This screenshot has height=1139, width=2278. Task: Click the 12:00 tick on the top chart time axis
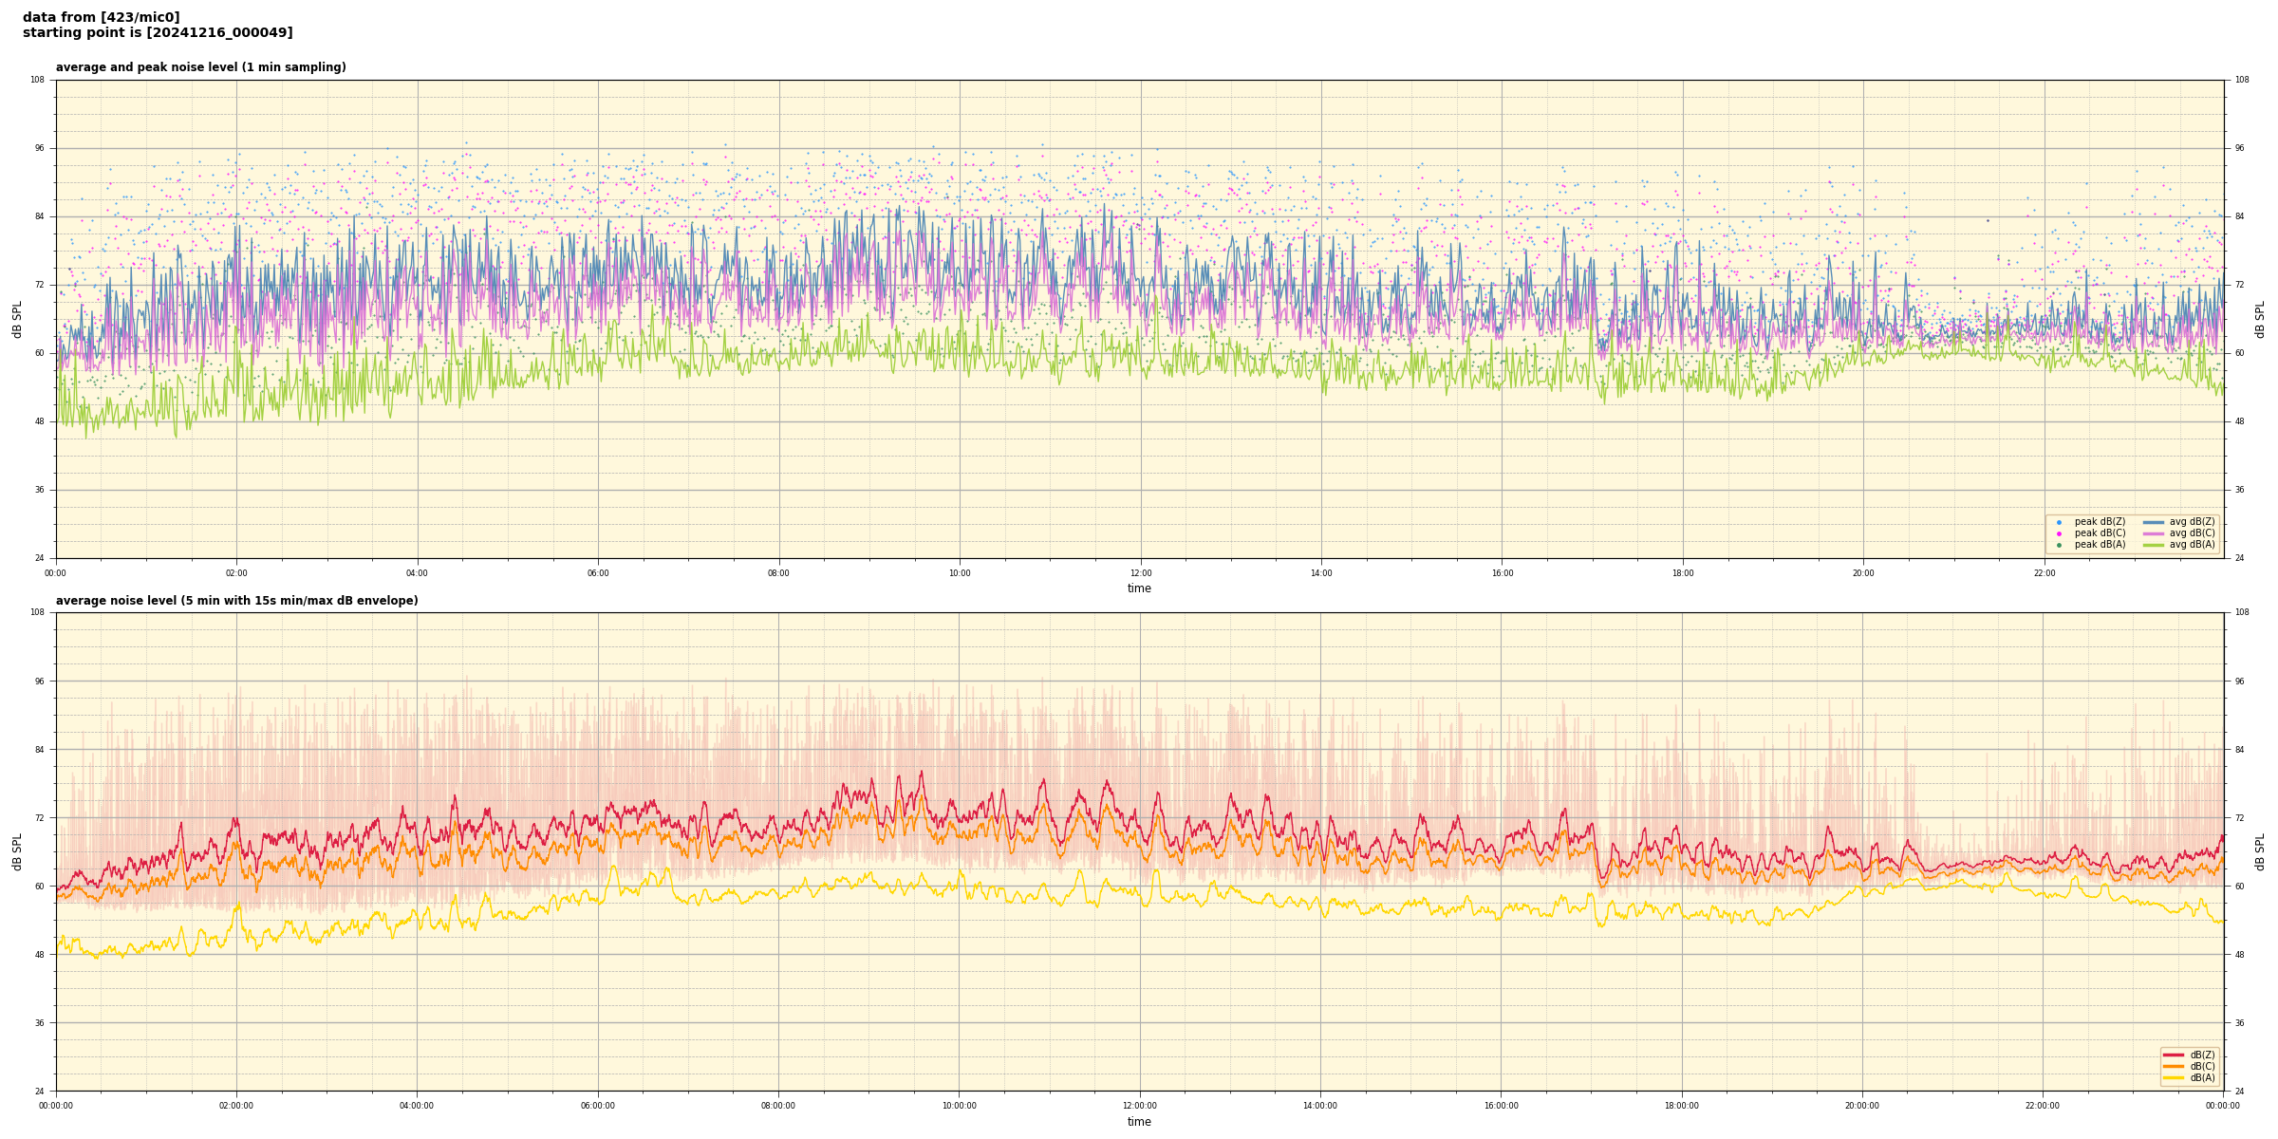tap(1140, 573)
